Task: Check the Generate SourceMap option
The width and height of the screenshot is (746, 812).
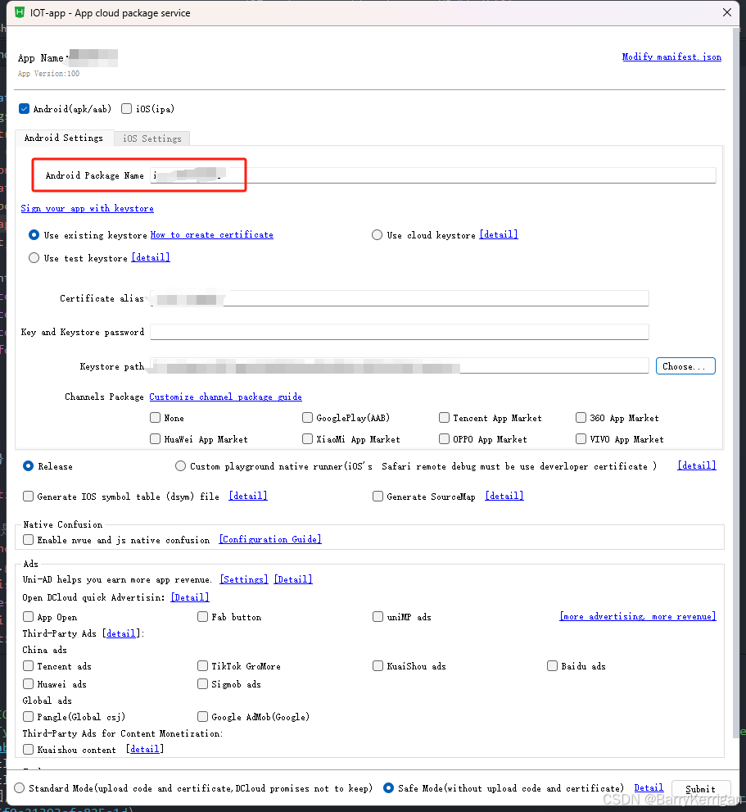Action: pos(378,495)
